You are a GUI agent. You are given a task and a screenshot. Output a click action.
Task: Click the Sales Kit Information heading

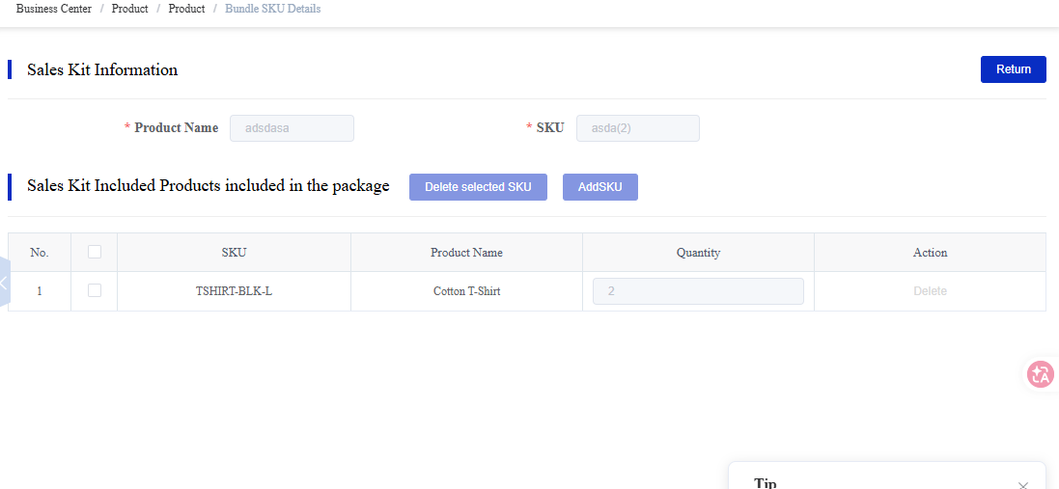102,69
